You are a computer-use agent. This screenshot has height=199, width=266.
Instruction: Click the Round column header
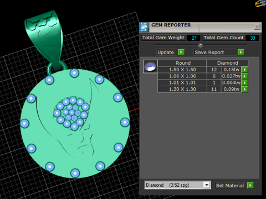(x=182, y=63)
